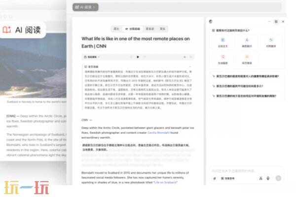296x197 pixels.
Task: Switch to the leftmost reading-mode tab
Action: click(116, 29)
